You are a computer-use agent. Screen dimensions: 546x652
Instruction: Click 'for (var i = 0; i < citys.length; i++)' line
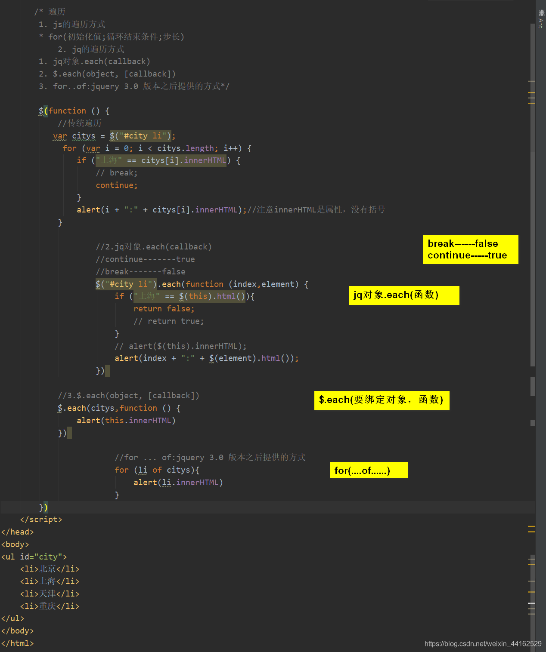tap(157, 148)
